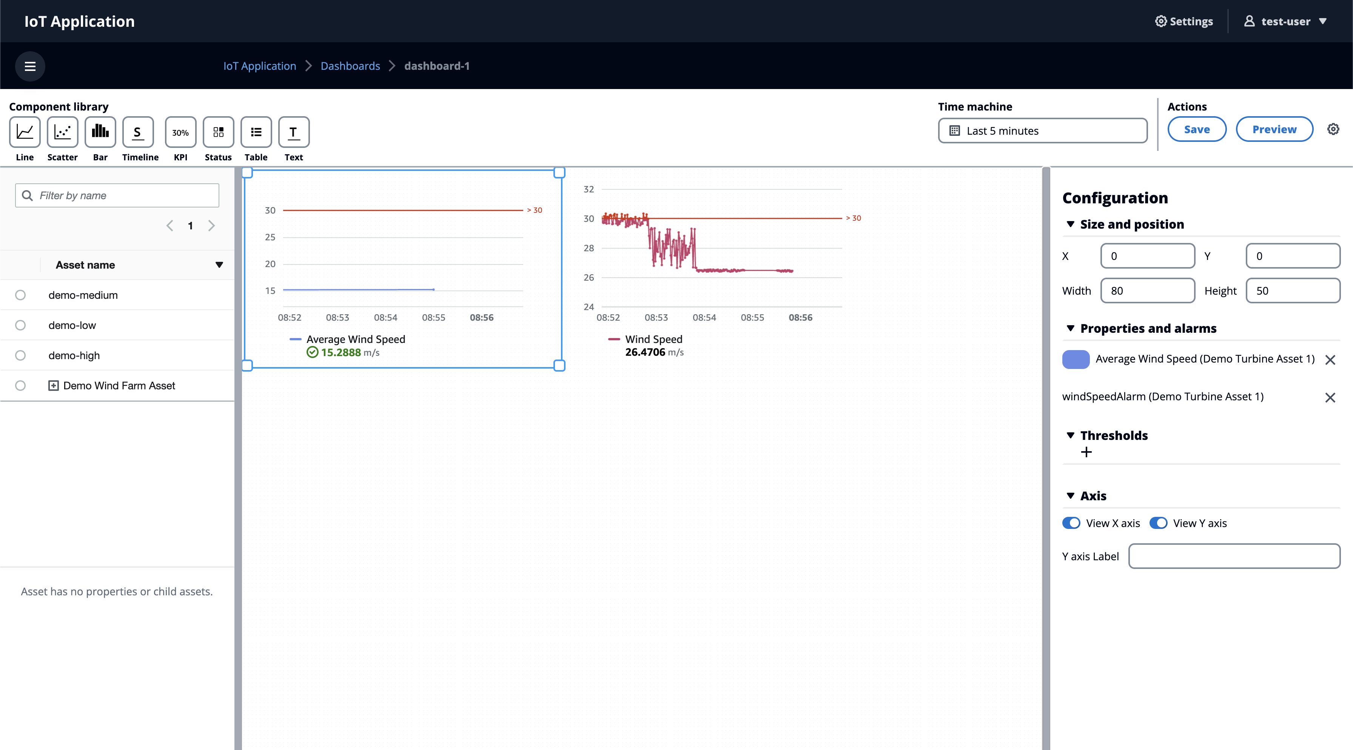Image resolution: width=1353 pixels, height=750 pixels.
Task: Collapse the Properties and alarms section
Action: point(1070,328)
